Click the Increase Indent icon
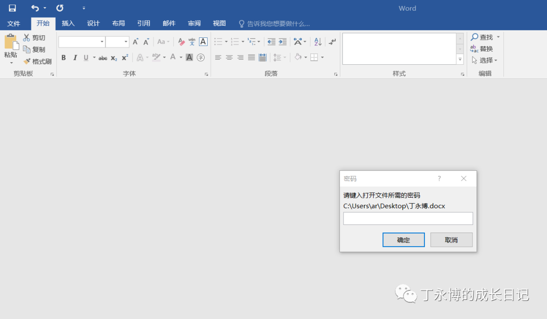 pyautogui.click(x=283, y=42)
